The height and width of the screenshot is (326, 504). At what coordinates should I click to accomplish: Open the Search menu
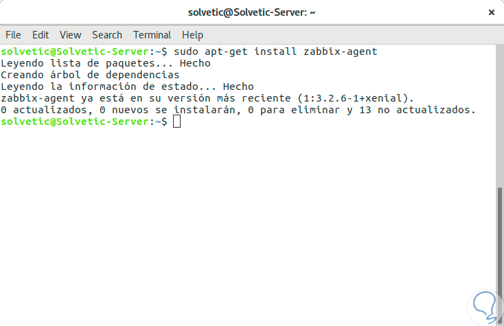[x=107, y=35]
